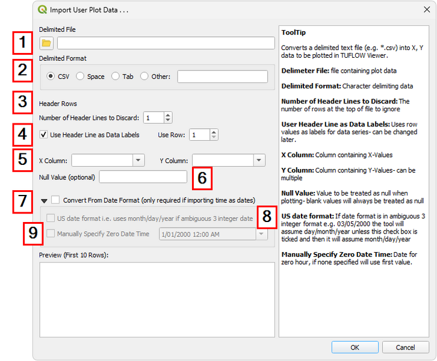Screen dimensions: 437x361
Task: Uncheck Use Header Line as Data Labels
Action: (43, 135)
